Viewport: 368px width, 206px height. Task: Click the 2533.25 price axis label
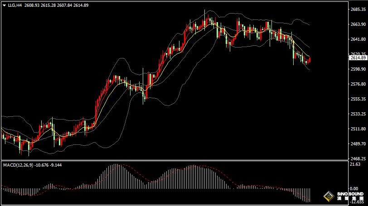(x=358, y=114)
